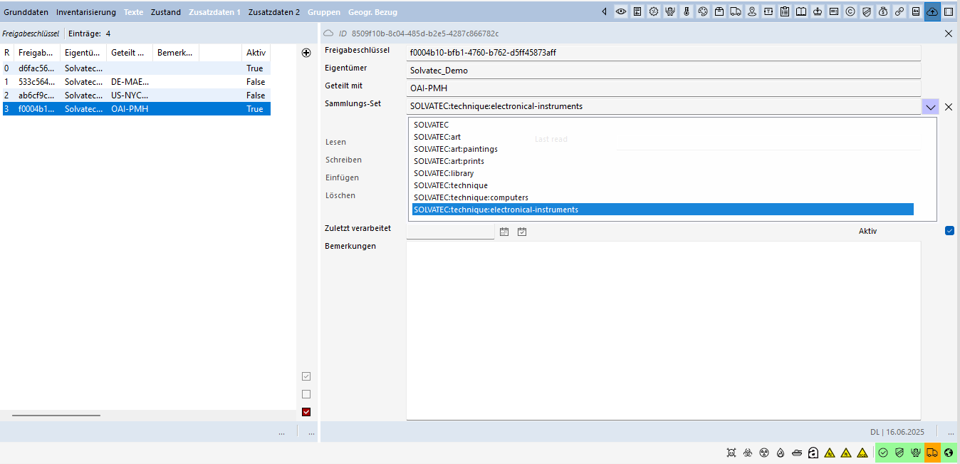This screenshot has height=464, width=960.
Task: Open the Zusatzdaten 2 tab
Action: (273, 12)
